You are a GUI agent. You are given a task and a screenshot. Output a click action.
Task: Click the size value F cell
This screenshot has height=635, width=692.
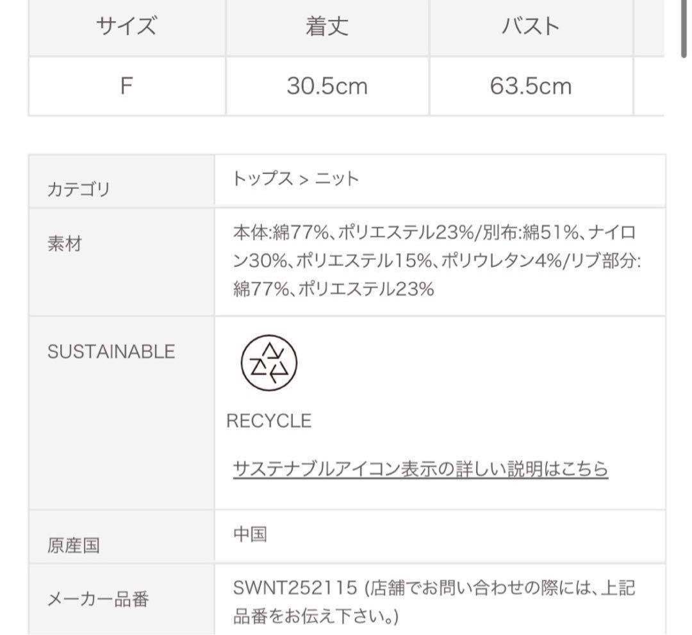point(126,86)
